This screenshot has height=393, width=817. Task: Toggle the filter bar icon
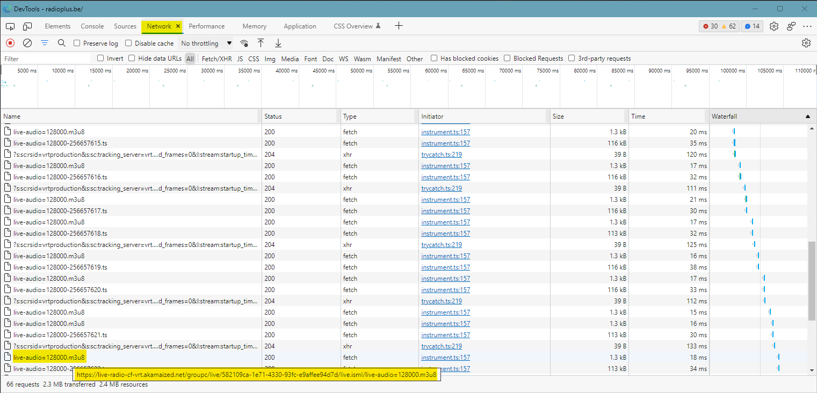(45, 43)
